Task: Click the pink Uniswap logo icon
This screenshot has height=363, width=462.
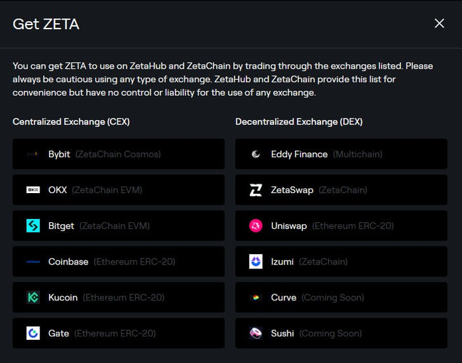Action: tap(255, 226)
